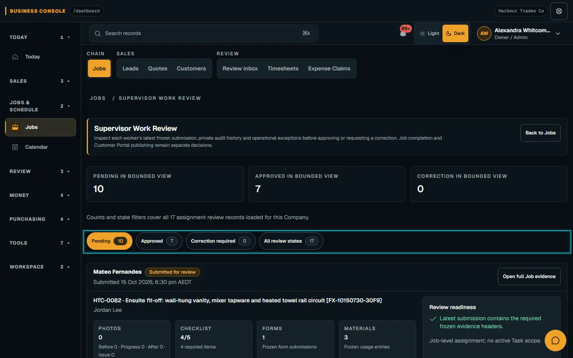
Task: Expand the SALES sidebar section
Action: 40,81
